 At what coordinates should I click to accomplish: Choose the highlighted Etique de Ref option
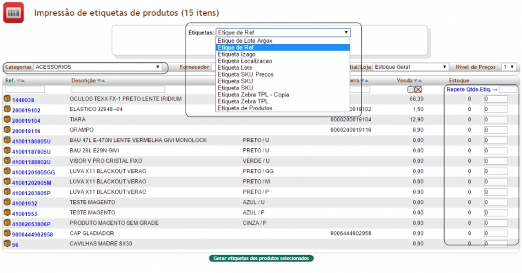tap(283, 48)
